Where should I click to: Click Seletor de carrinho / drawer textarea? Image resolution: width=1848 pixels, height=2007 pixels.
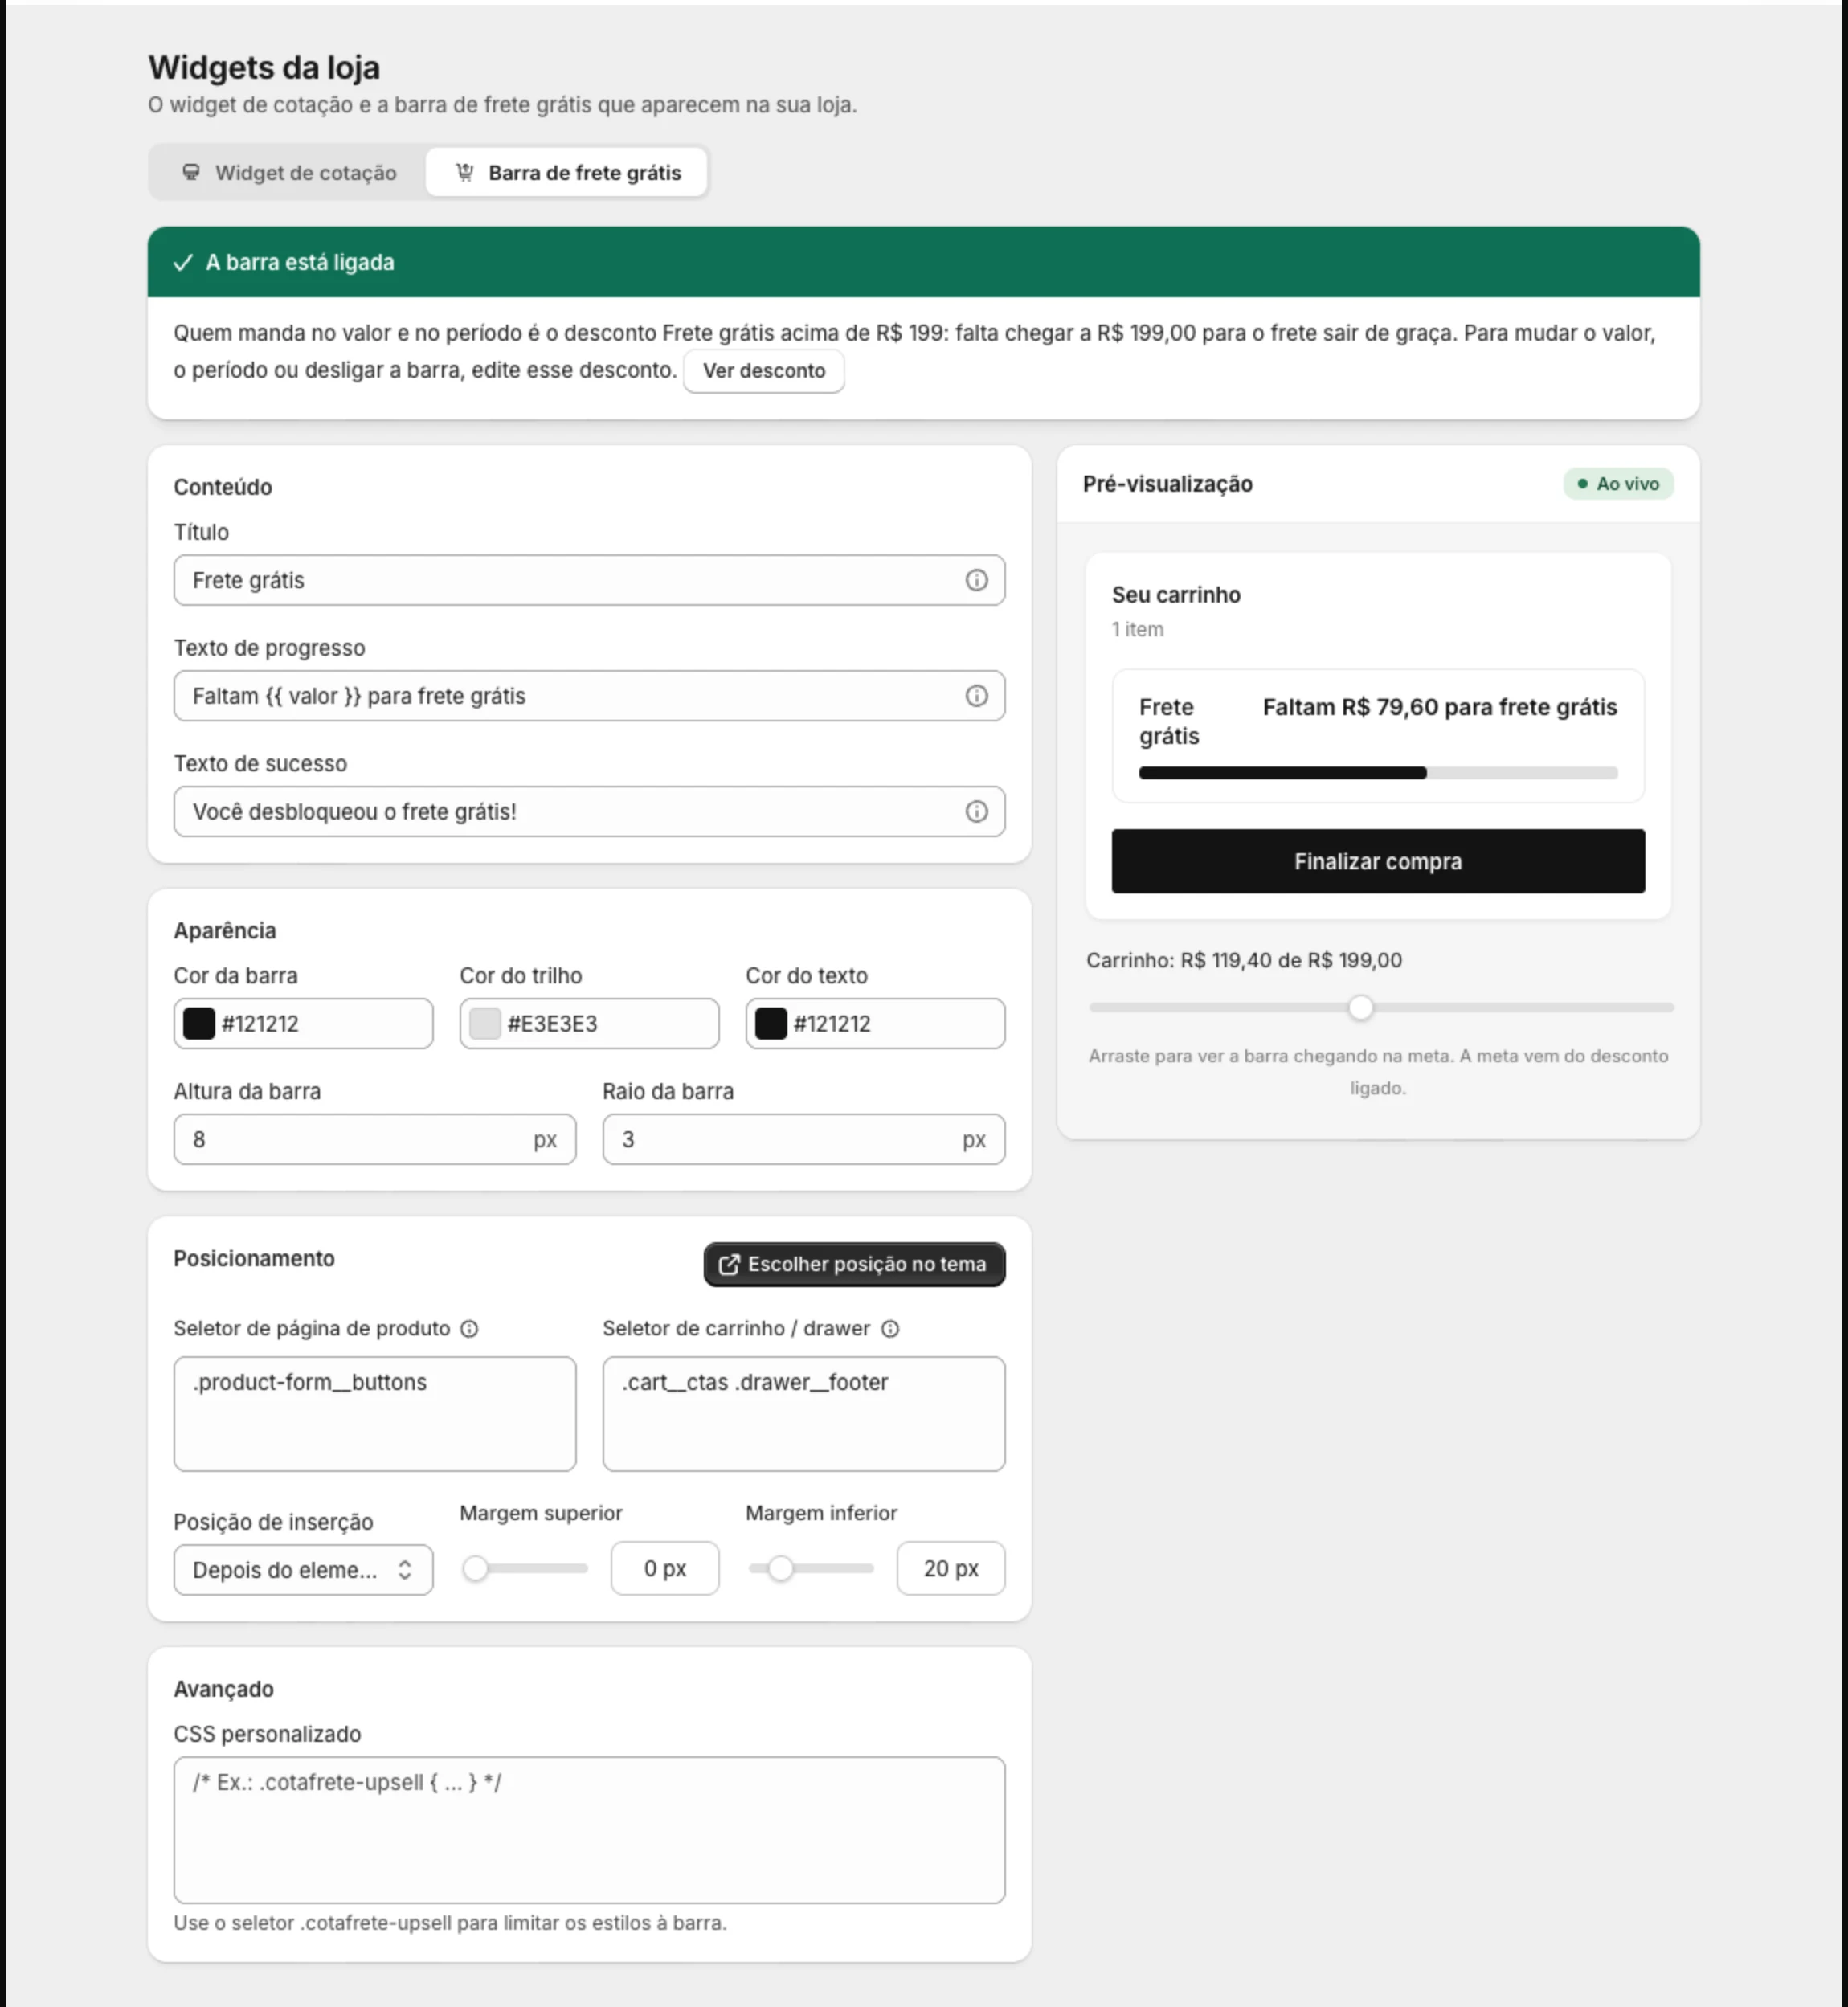(x=804, y=1414)
